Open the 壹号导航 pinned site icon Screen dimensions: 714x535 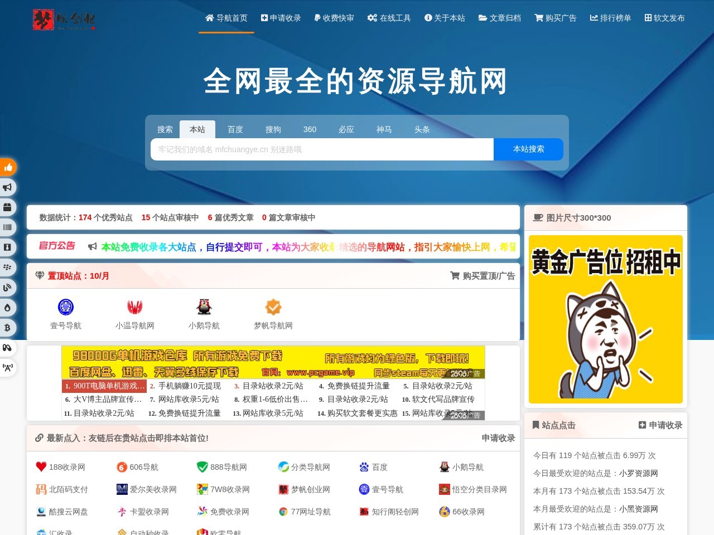pyautogui.click(x=66, y=307)
